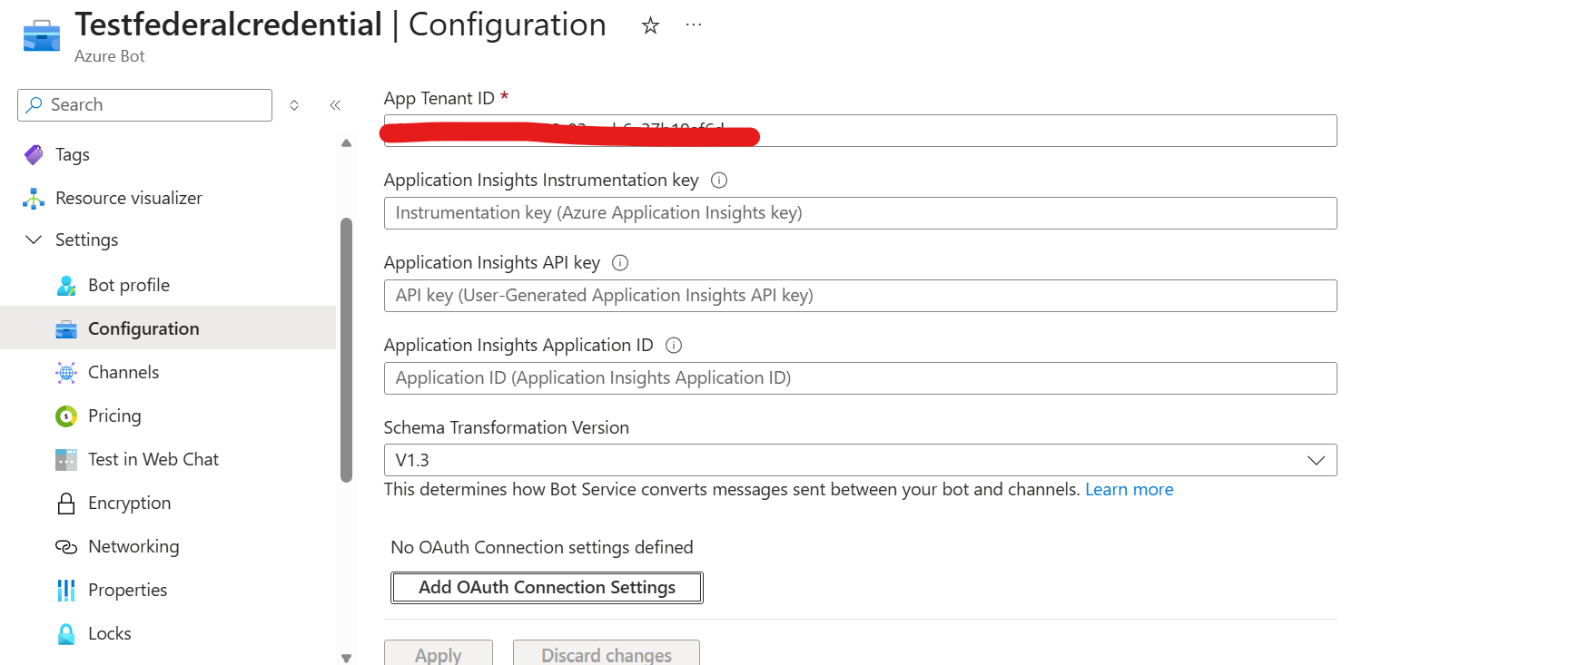Follow the Learn more link
1589x665 pixels.
(1129, 489)
